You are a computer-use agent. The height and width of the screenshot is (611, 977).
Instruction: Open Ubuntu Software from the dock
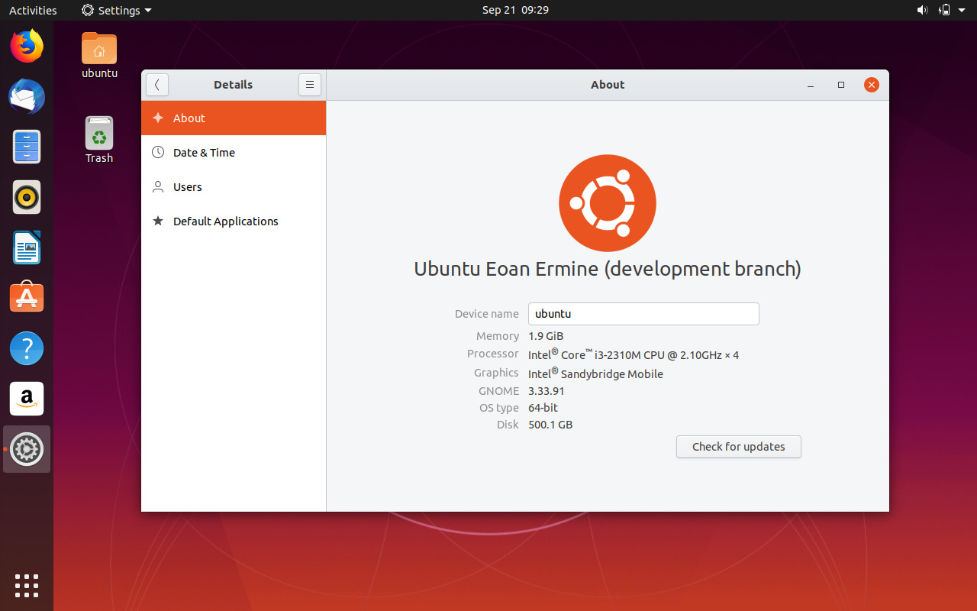pyautogui.click(x=27, y=297)
